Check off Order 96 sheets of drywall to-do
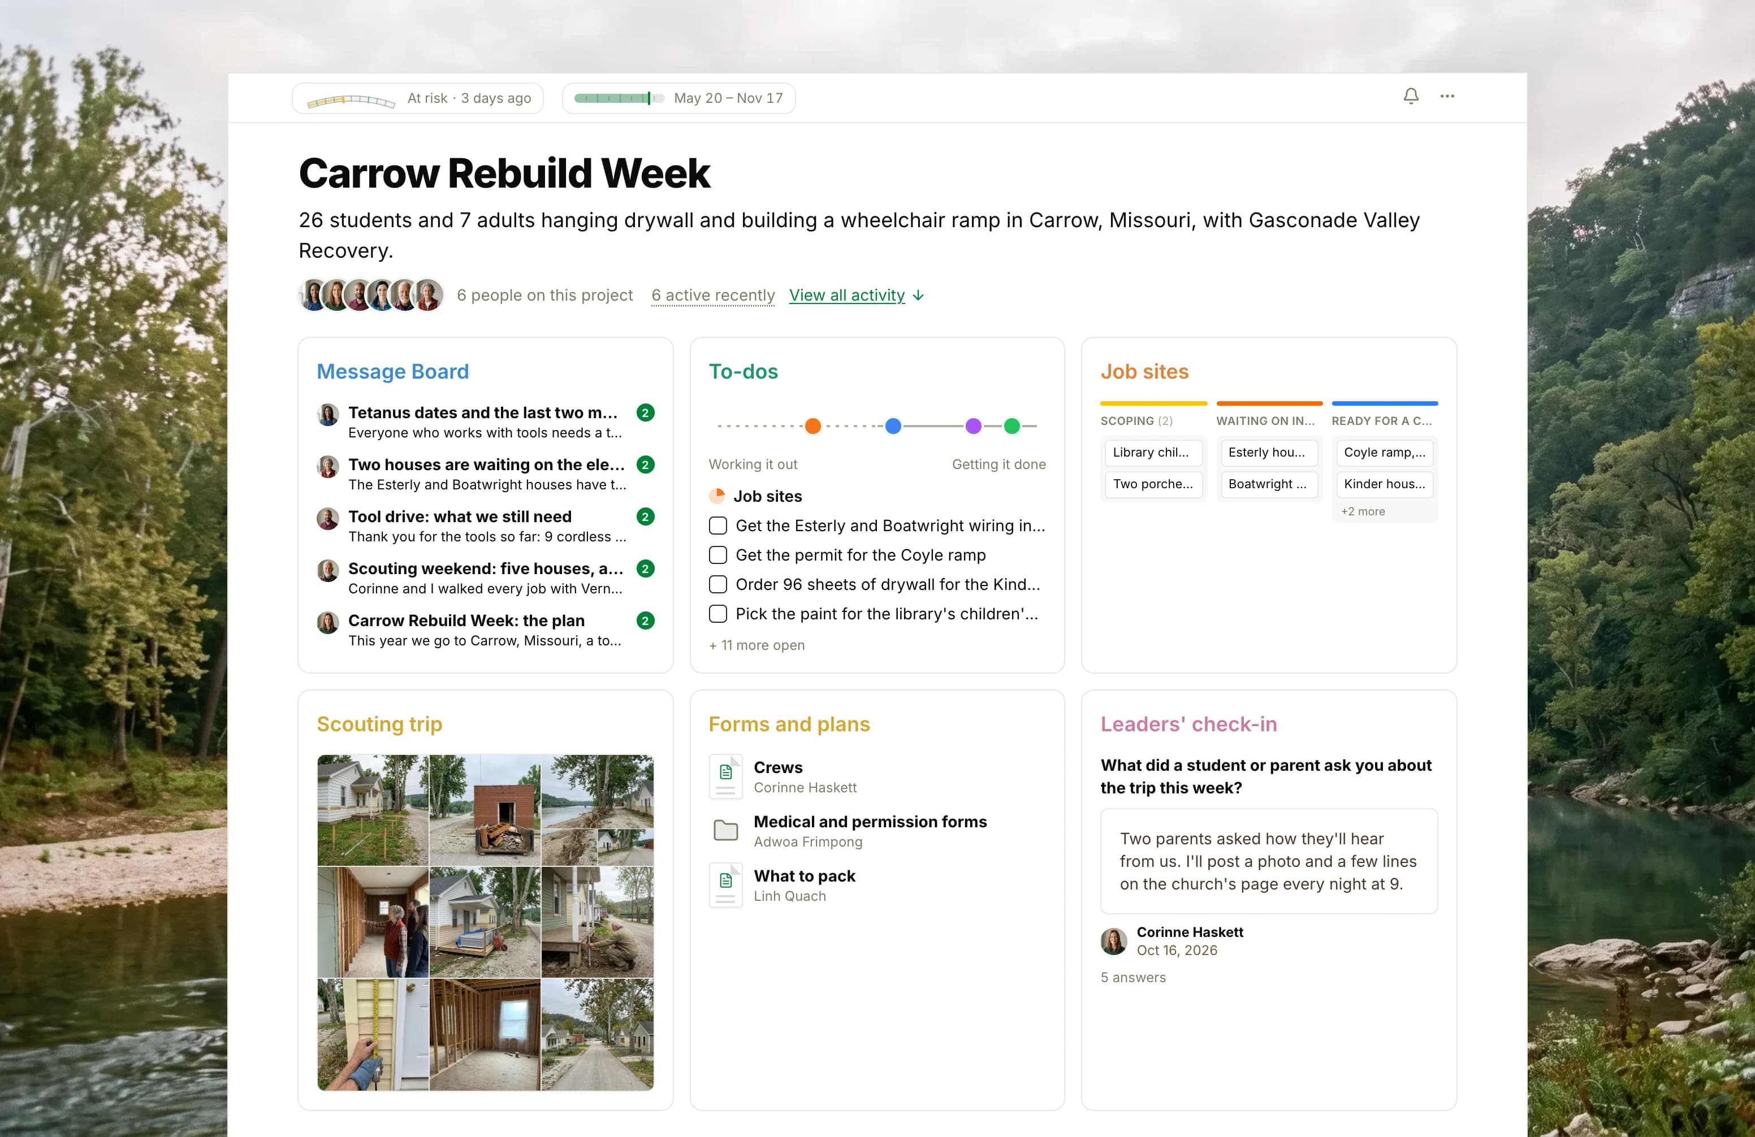Screen dimensions: 1755x1137 pos(717,584)
